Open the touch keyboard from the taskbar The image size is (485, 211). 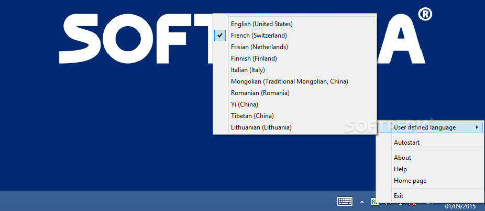(345, 201)
